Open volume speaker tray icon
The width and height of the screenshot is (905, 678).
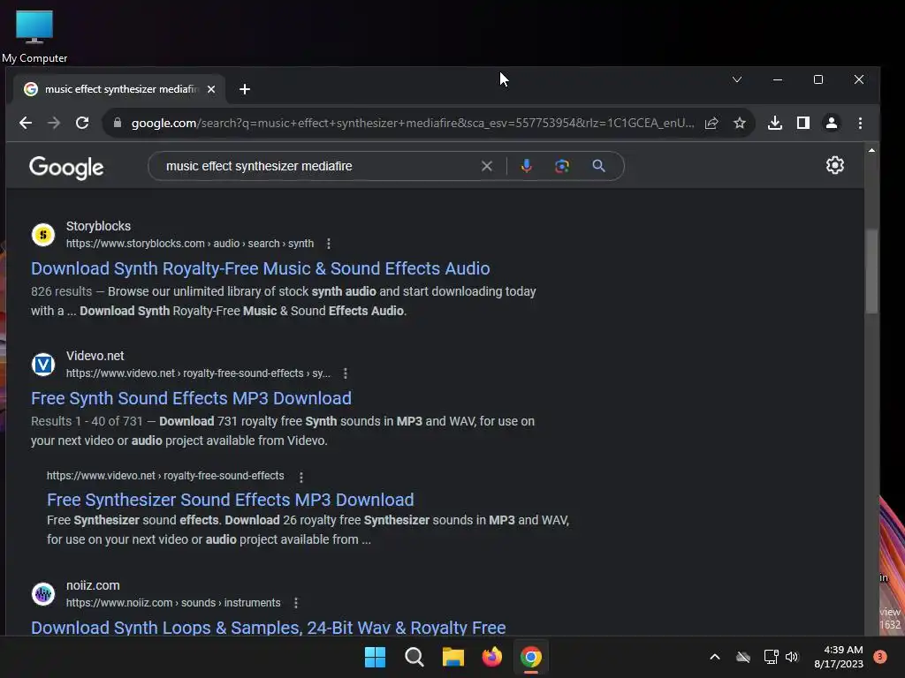coord(792,657)
